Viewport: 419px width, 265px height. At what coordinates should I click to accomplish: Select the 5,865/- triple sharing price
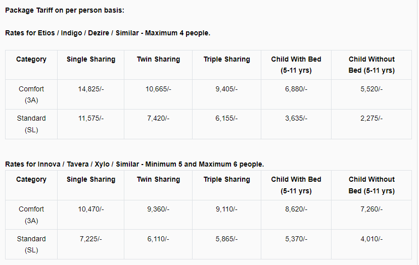[226, 239]
